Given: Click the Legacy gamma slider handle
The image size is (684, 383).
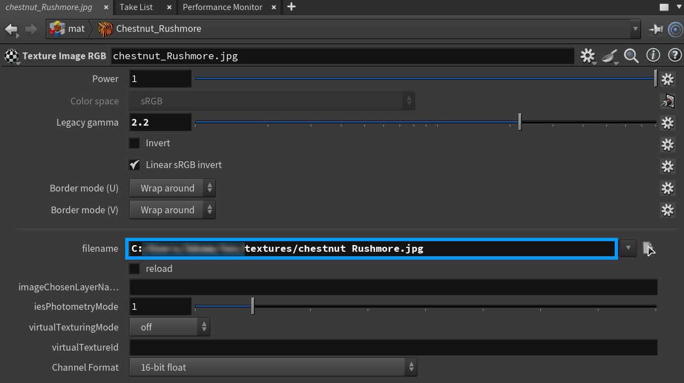Looking at the screenshot, I should coord(520,122).
